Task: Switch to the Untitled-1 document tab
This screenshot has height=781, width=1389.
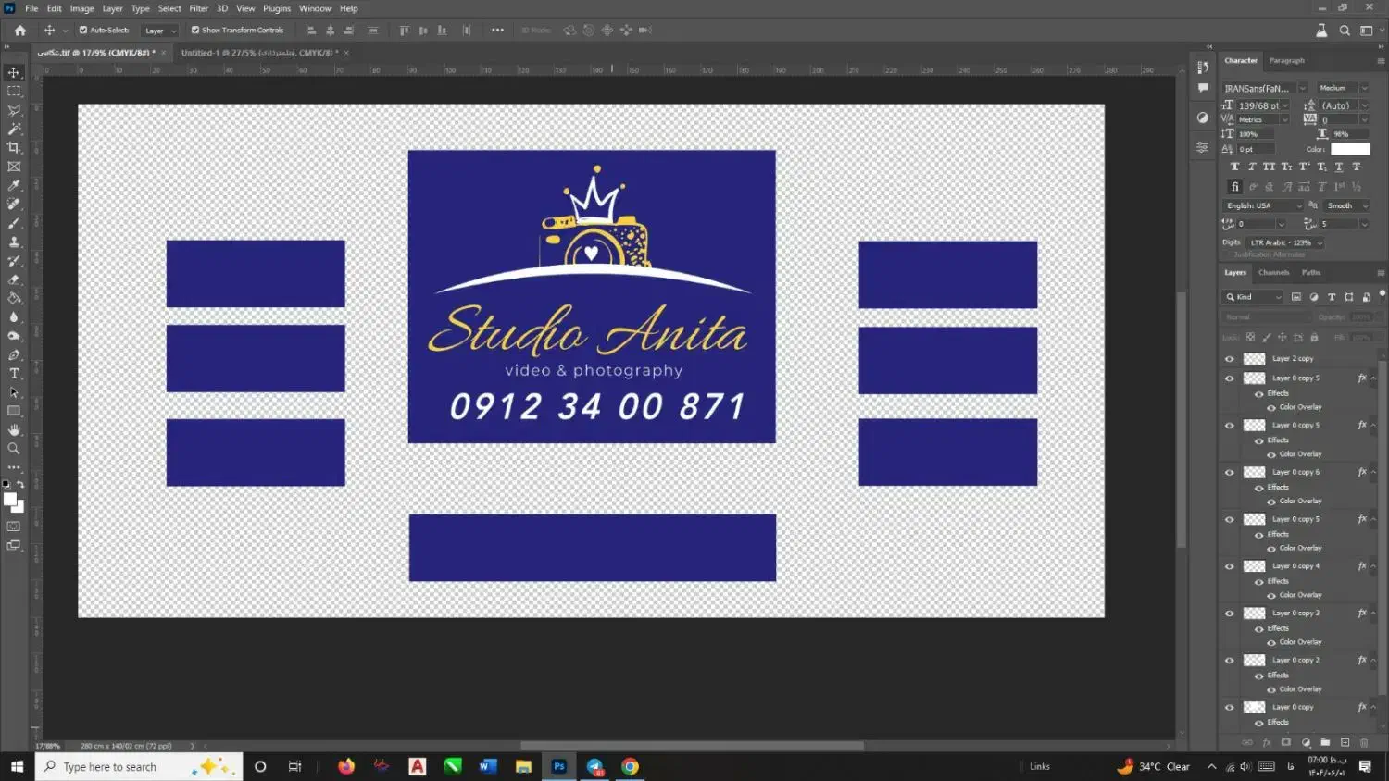Action: (x=259, y=53)
